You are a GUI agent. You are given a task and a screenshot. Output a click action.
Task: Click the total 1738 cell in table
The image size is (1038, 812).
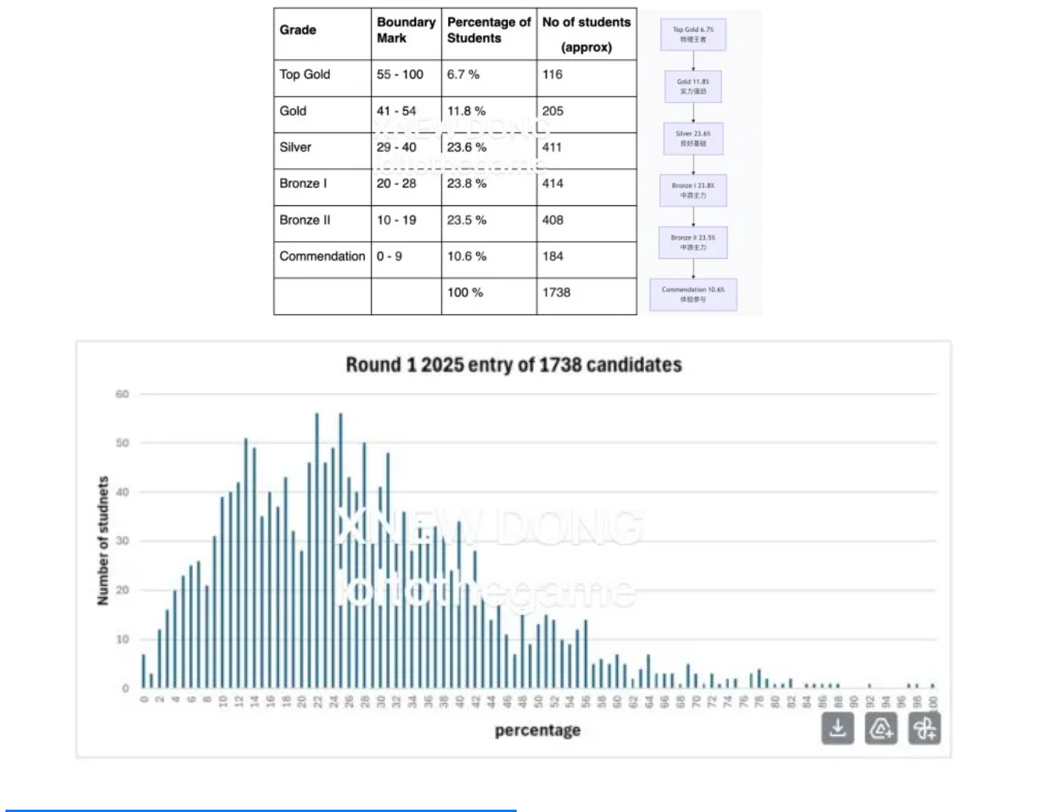click(x=556, y=292)
